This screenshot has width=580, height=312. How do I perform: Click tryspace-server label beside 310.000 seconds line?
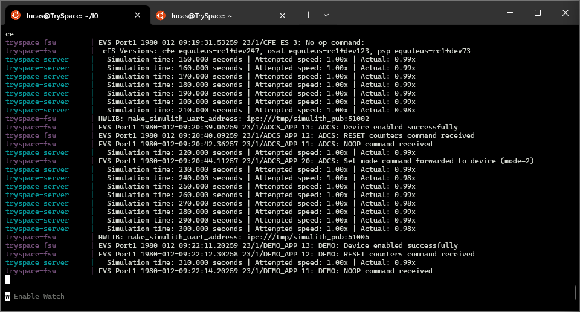37,263
